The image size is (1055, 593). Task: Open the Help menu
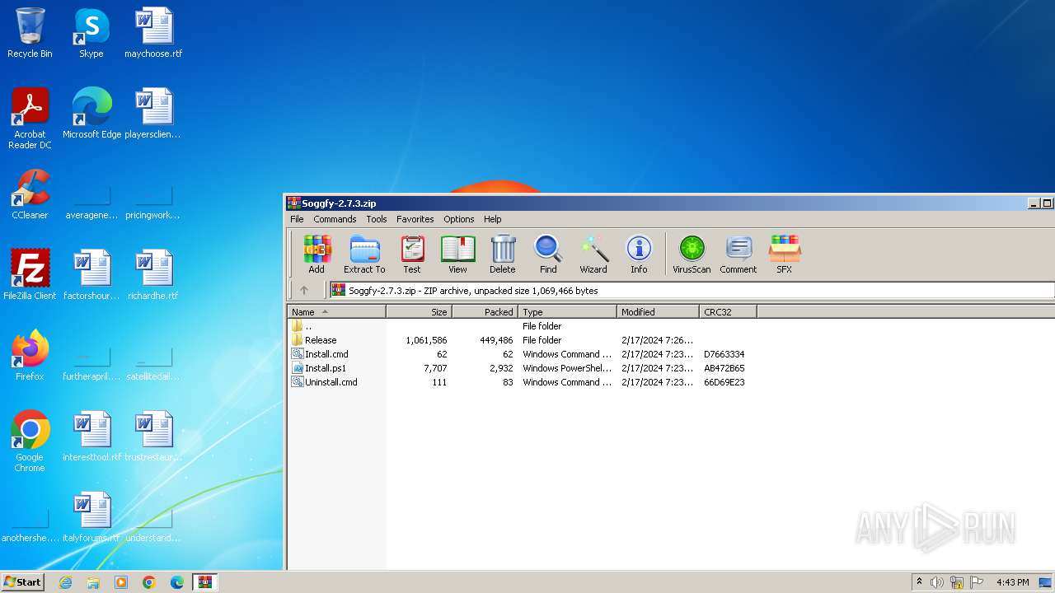tap(493, 219)
